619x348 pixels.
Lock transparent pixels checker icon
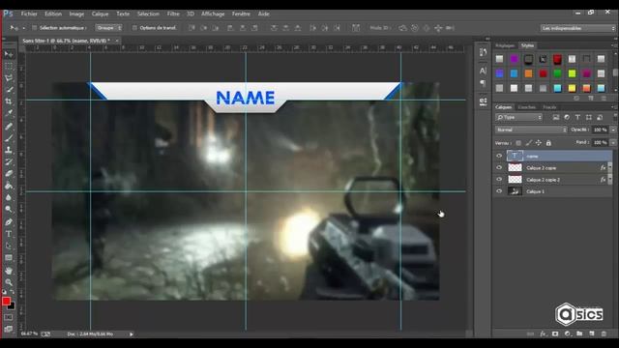tap(518, 143)
